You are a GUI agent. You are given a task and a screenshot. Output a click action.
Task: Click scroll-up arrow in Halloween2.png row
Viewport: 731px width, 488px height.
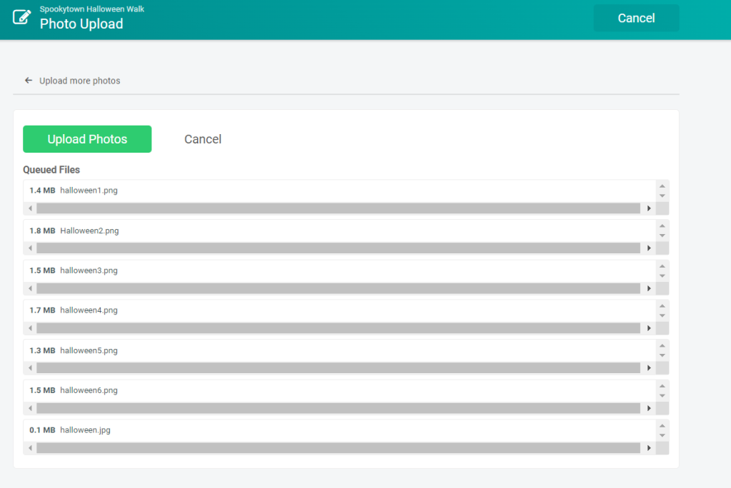[x=662, y=226]
